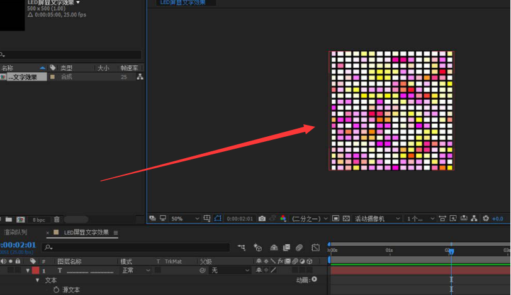Toggle the region of interest button
Image resolution: width=511 pixels, height=295 pixels.
(x=335, y=218)
